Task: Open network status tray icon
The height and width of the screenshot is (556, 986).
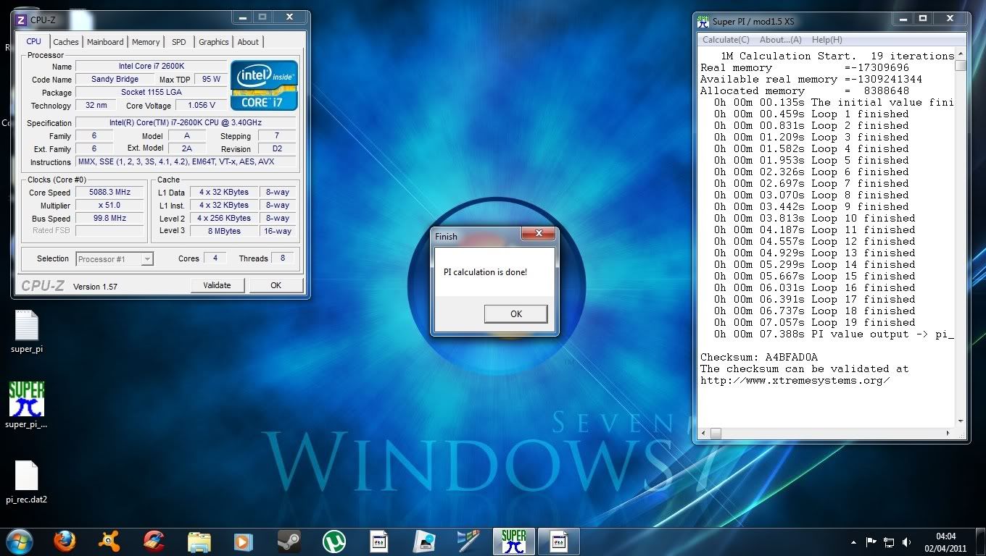Action: click(x=890, y=542)
